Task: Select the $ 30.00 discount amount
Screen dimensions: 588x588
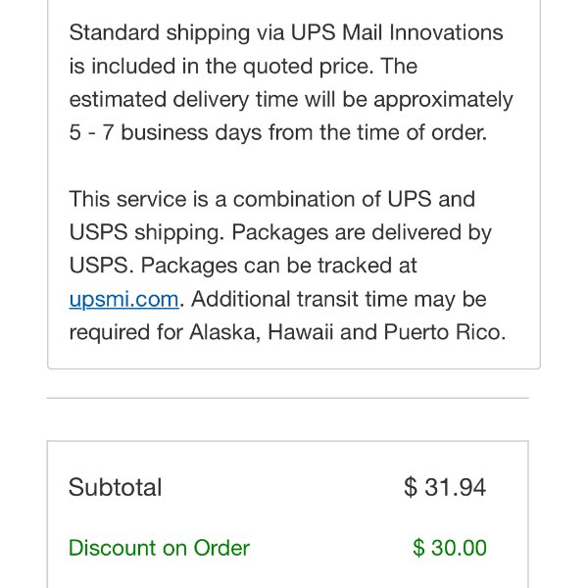Action: (x=450, y=548)
